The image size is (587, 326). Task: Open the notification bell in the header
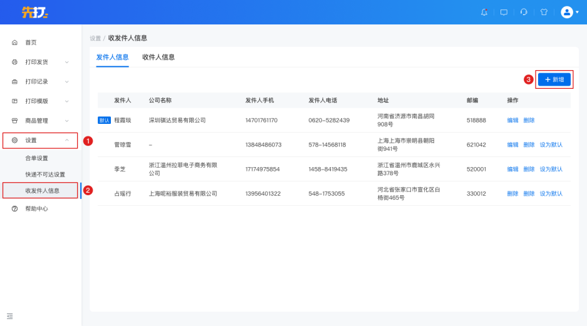[484, 12]
